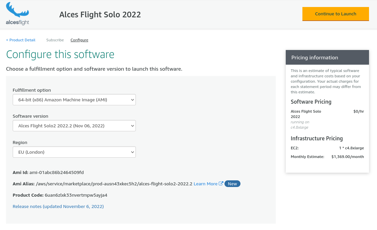Open the Release notes link
The height and width of the screenshot is (230, 377).
point(58,206)
